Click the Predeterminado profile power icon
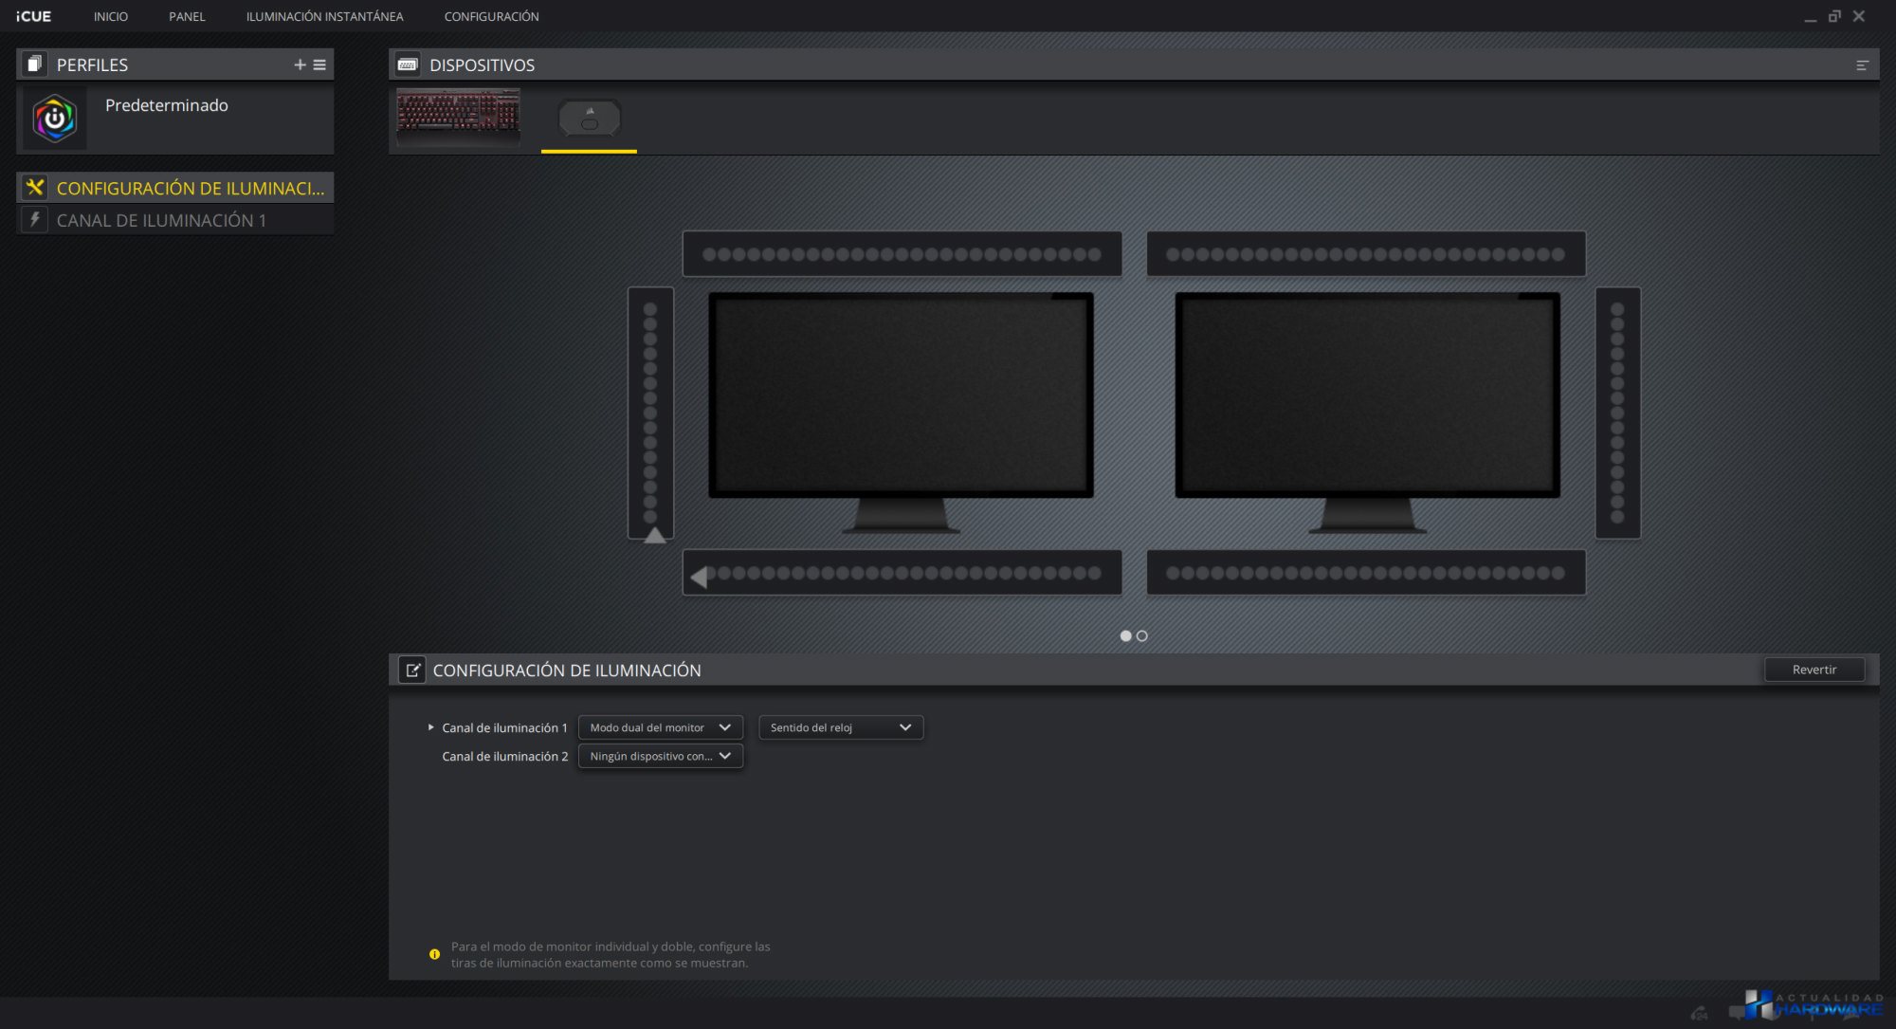Screen dimensions: 1896x1029 (x=55, y=119)
